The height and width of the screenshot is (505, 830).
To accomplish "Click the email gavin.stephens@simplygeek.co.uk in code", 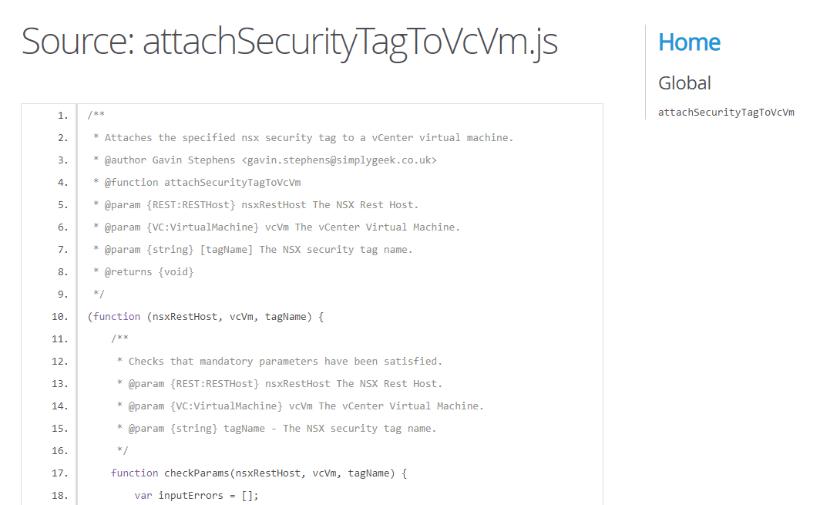I will coord(339,160).
